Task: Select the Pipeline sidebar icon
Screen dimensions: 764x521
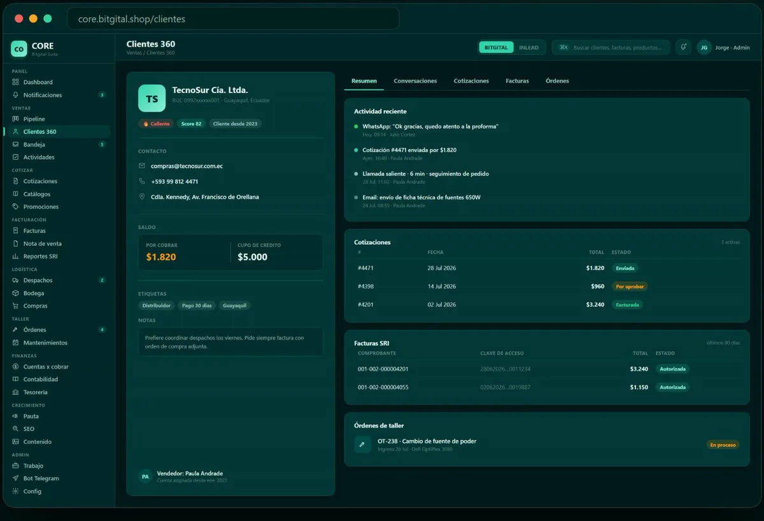Action: [x=16, y=119]
